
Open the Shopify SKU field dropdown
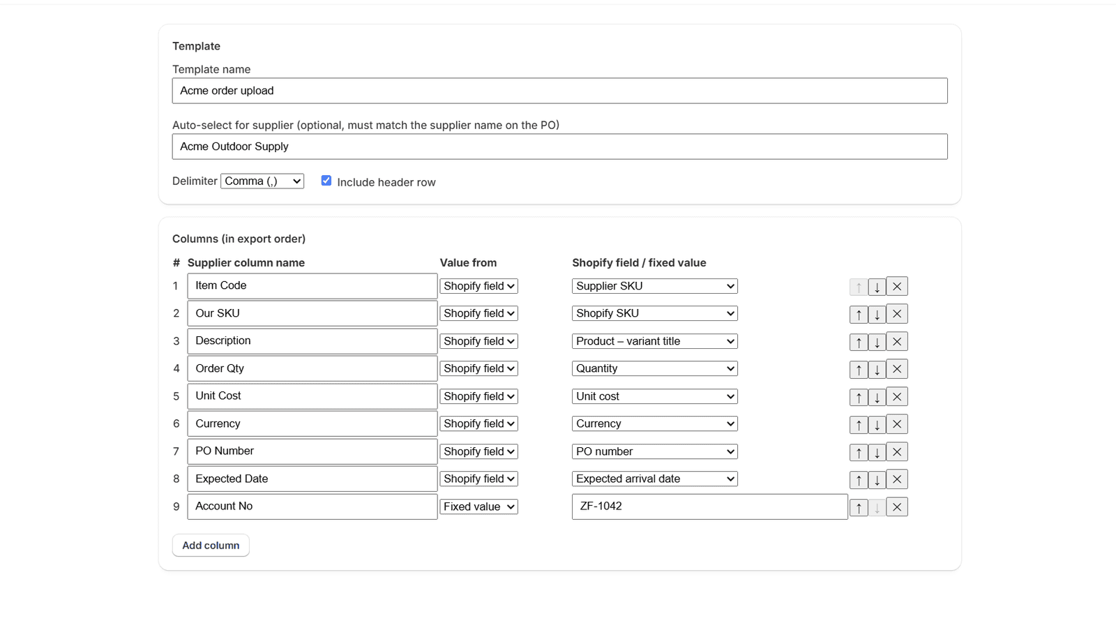pos(655,313)
